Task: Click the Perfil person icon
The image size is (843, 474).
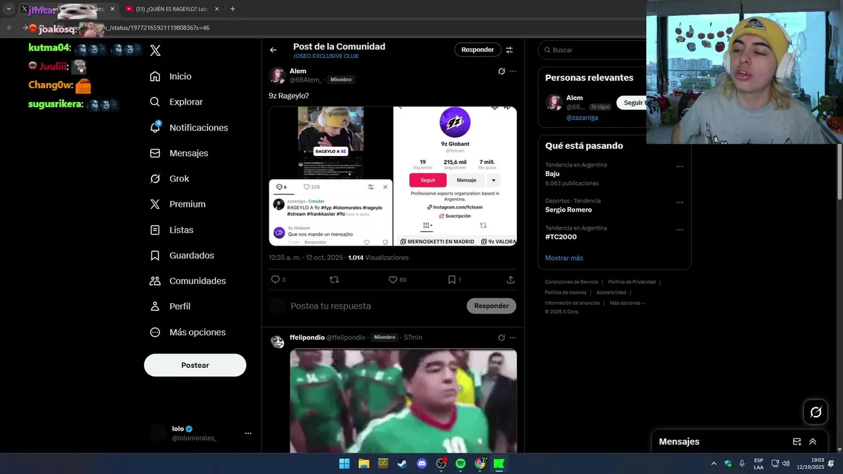Action: click(x=155, y=306)
